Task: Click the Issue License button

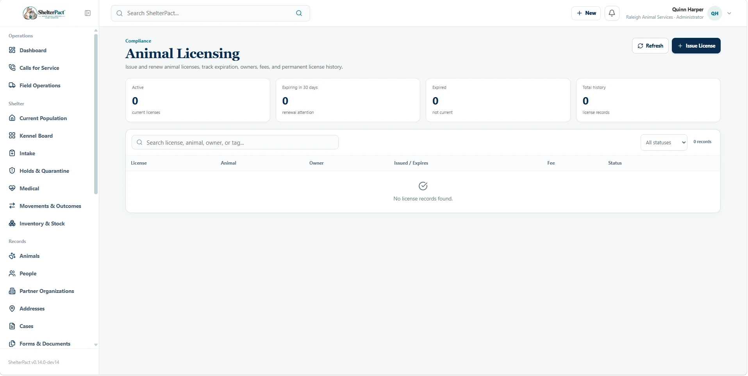Action: tap(696, 46)
